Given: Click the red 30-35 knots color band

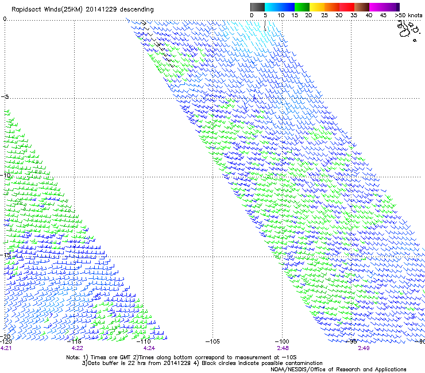Looking at the screenshot, I should 347,7.
